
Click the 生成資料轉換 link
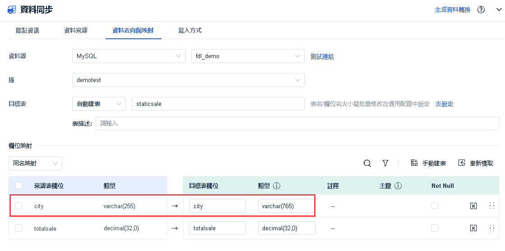452,9
